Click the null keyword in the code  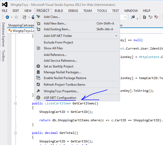[137, 40]
